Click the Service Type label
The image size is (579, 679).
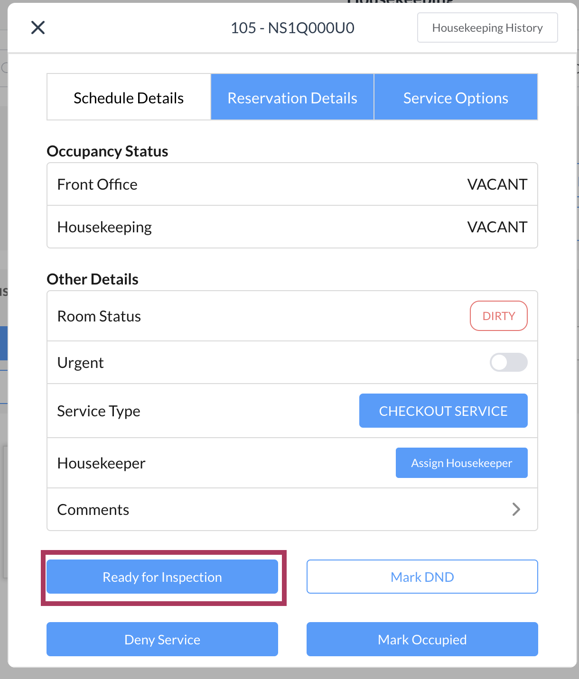point(99,411)
